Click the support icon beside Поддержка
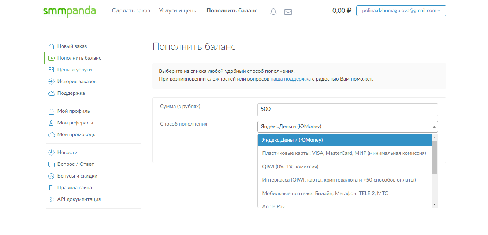Screen dimensions: 488x235 [x=51, y=93]
